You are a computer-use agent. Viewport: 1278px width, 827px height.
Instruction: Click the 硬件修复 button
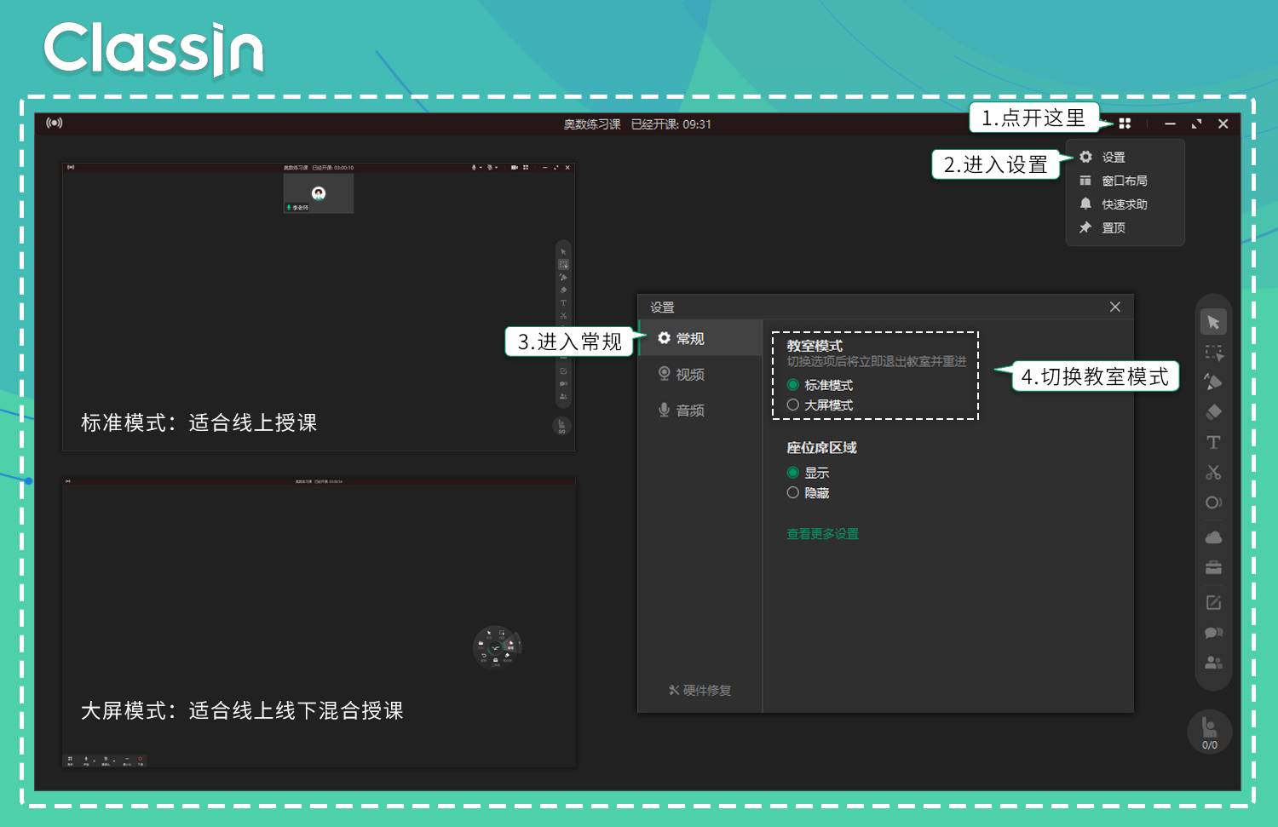pos(700,690)
